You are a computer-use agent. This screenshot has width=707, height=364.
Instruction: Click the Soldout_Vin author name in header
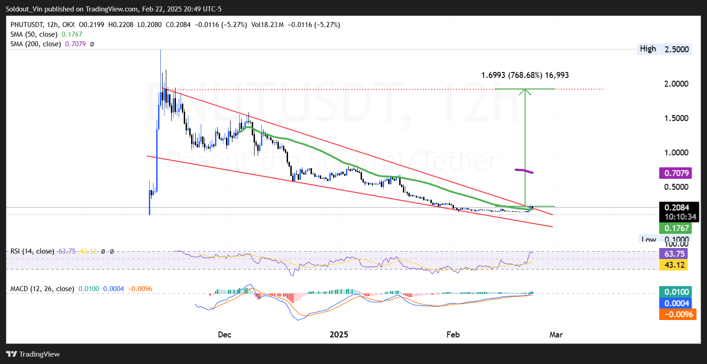(x=25, y=9)
